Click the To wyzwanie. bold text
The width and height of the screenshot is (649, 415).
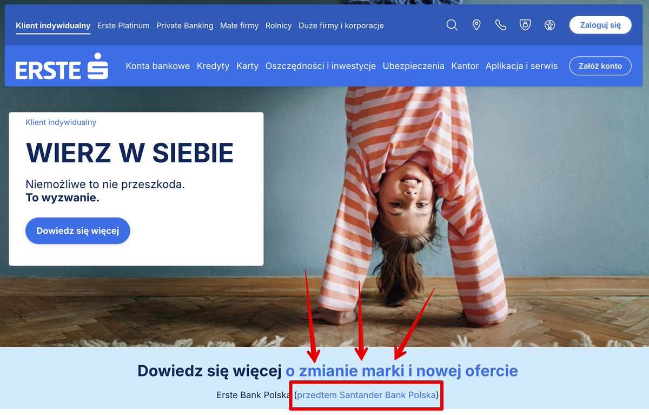point(63,197)
